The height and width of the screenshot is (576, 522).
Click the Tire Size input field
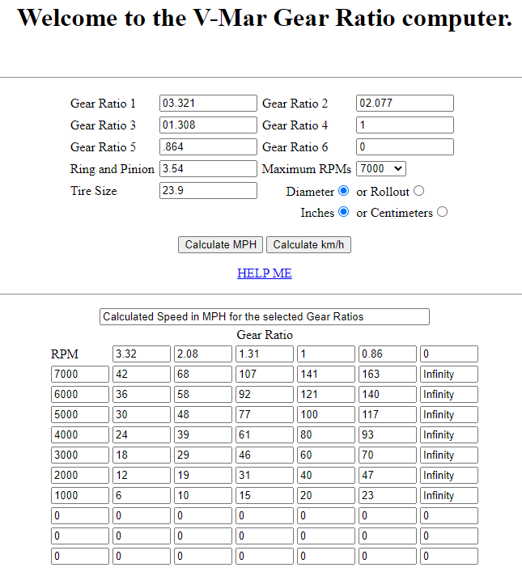tap(208, 191)
